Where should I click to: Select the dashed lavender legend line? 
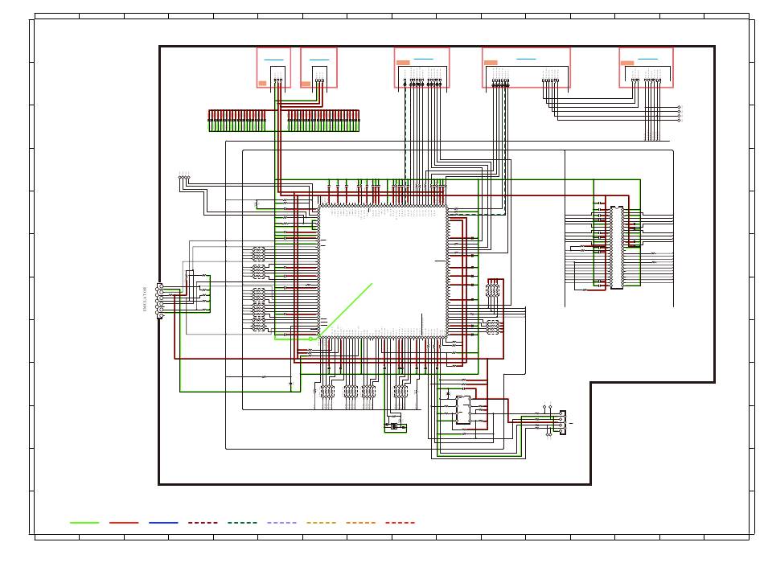[x=282, y=523]
